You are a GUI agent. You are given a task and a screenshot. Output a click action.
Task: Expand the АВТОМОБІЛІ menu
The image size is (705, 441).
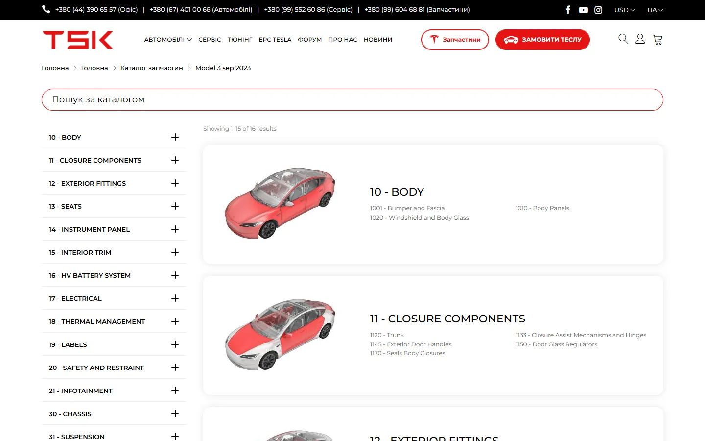pos(168,40)
